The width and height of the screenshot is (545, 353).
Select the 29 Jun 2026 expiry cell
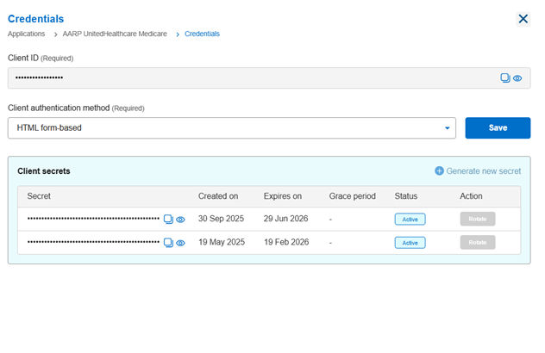point(285,219)
